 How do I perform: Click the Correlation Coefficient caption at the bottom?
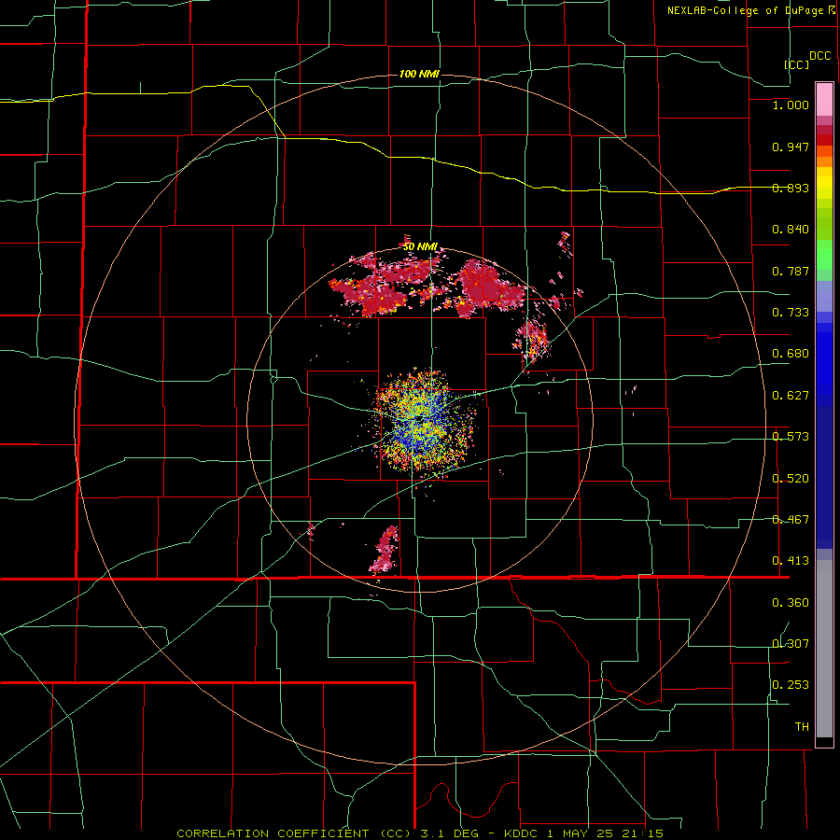point(419,833)
